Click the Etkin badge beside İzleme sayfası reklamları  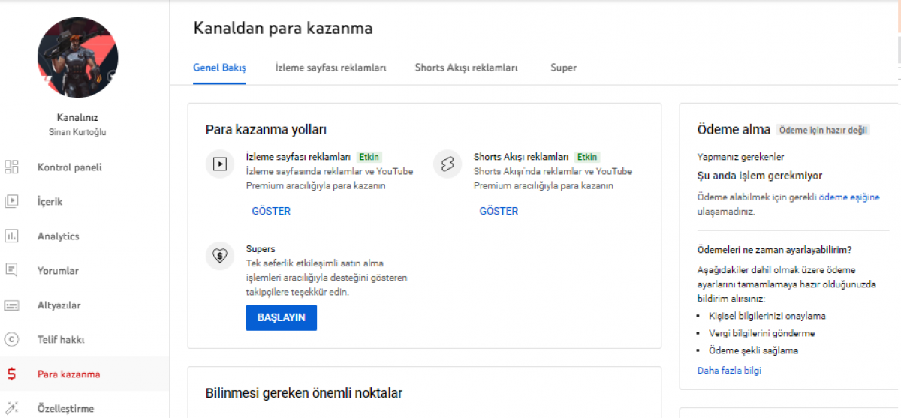(369, 157)
